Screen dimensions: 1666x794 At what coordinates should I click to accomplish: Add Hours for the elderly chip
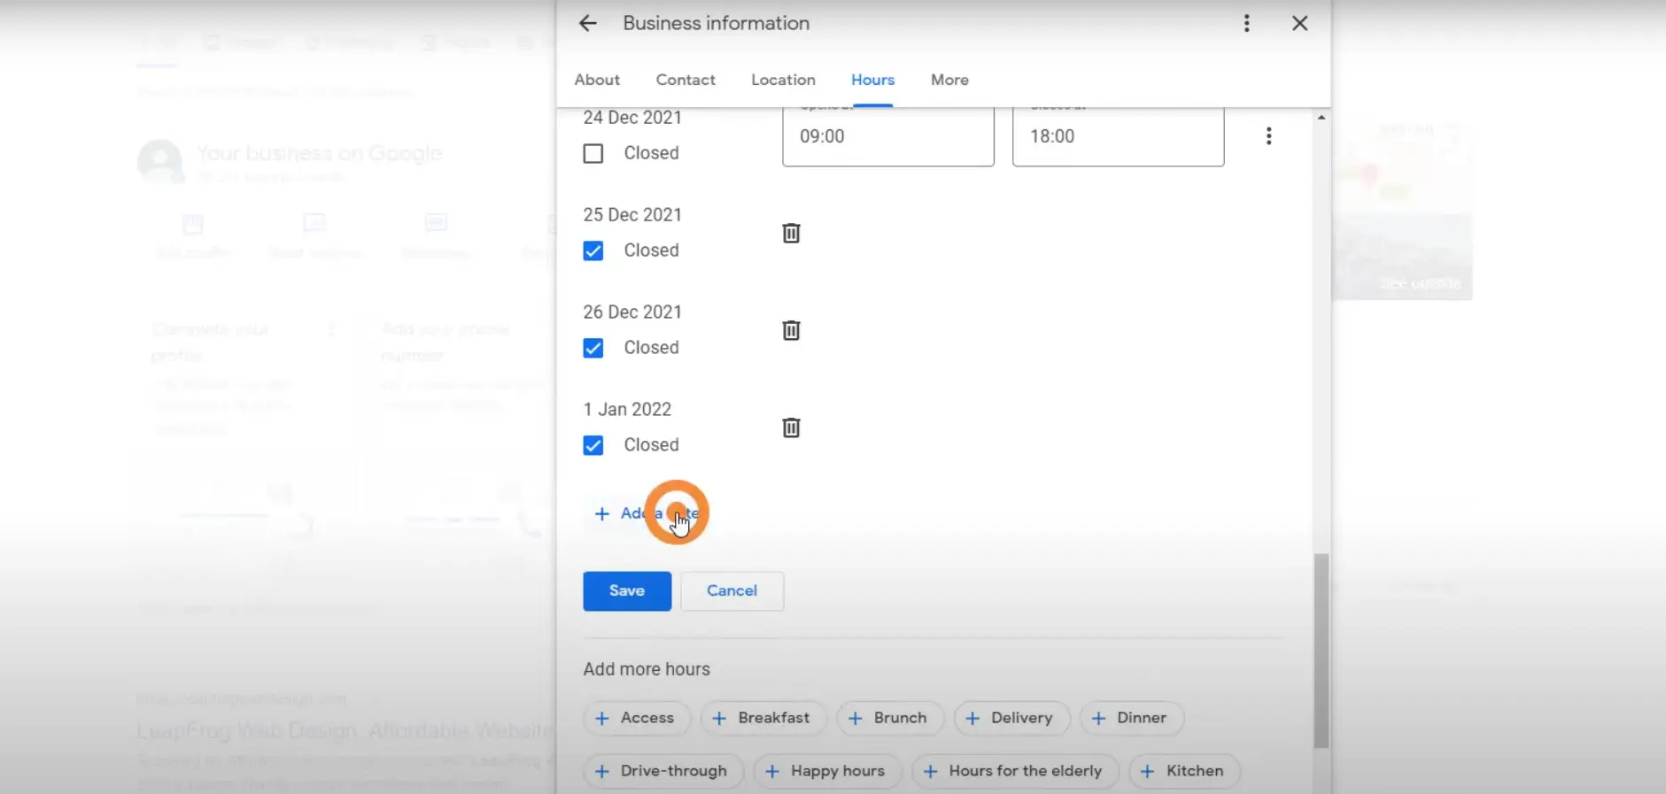1015,771
